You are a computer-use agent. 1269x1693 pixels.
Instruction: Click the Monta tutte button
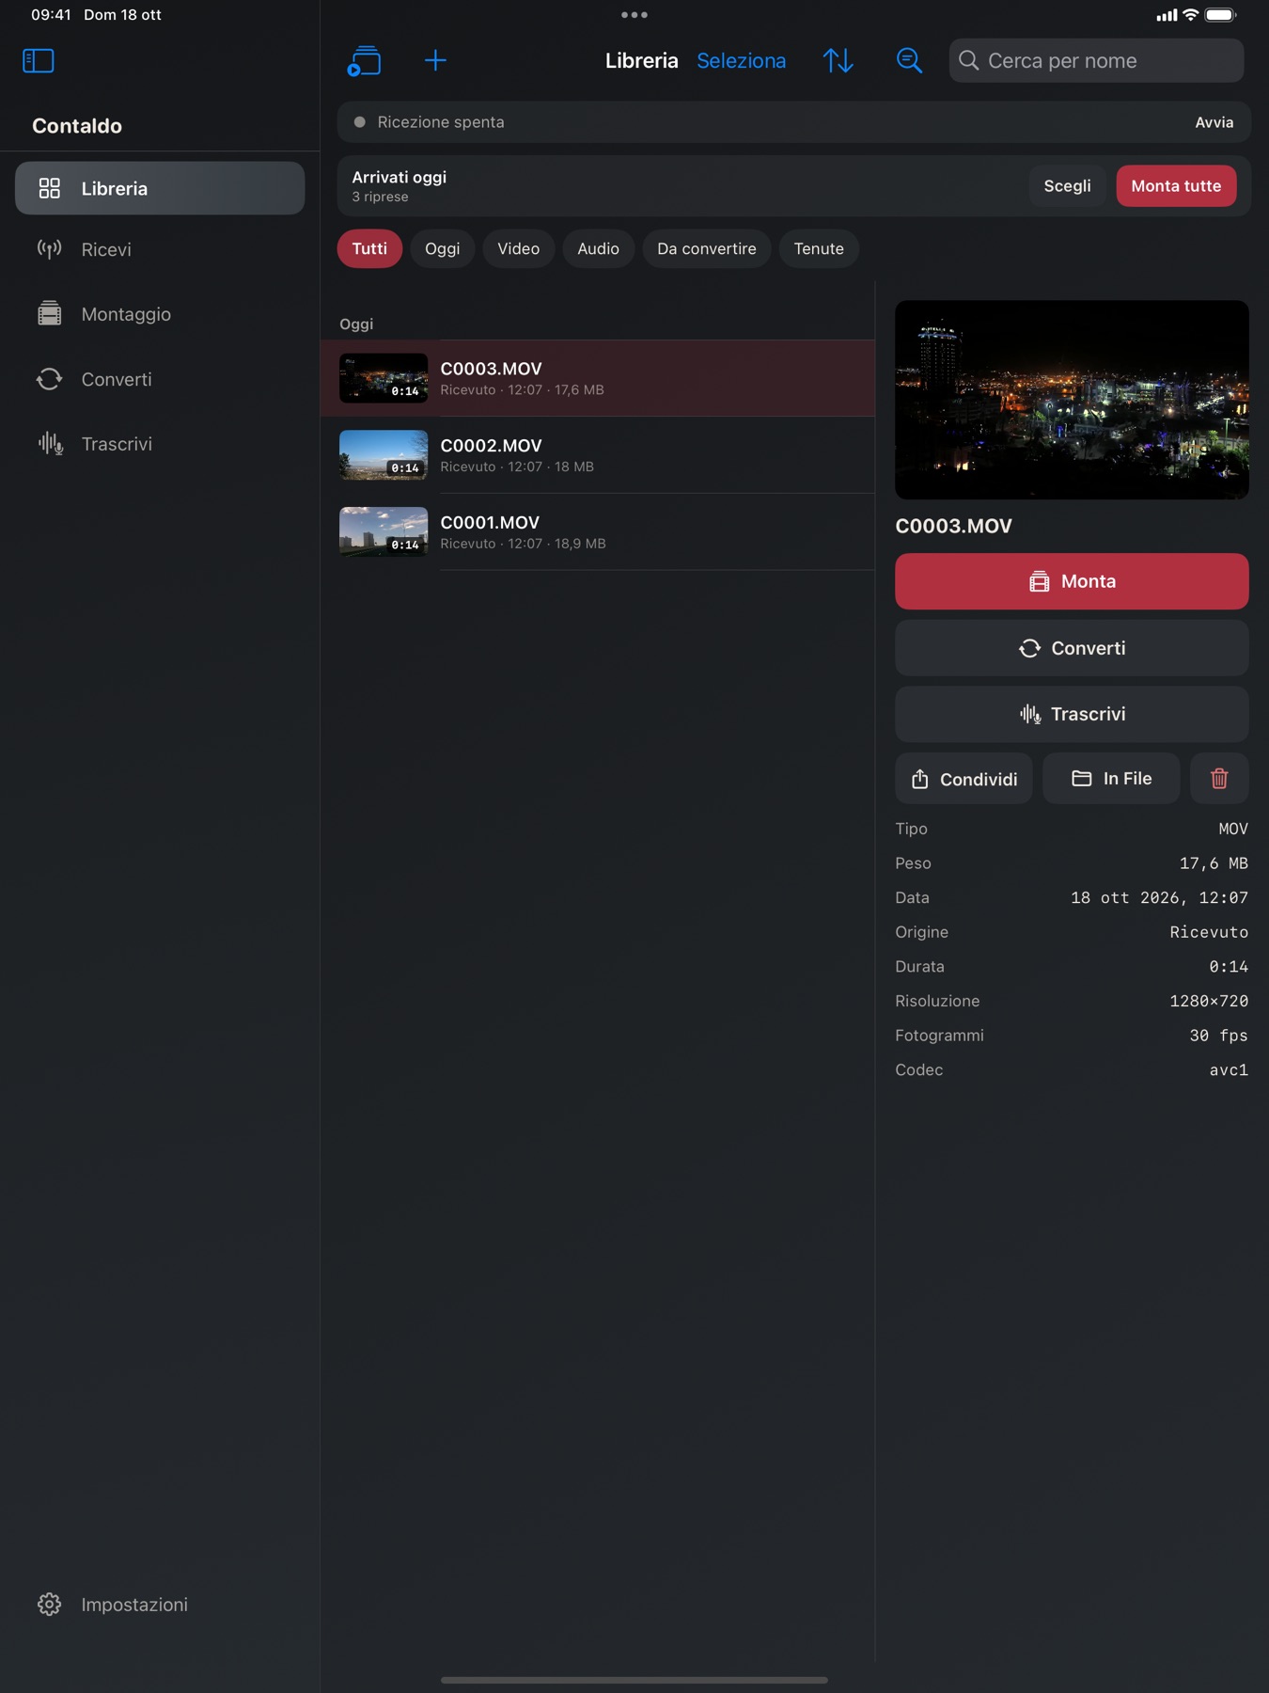click(1176, 186)
